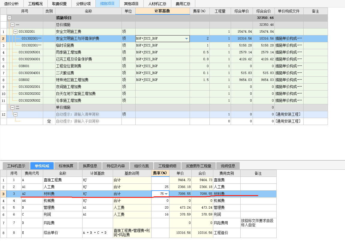Collapse the 031302001 安全文明施工费 node

[15, 32]
